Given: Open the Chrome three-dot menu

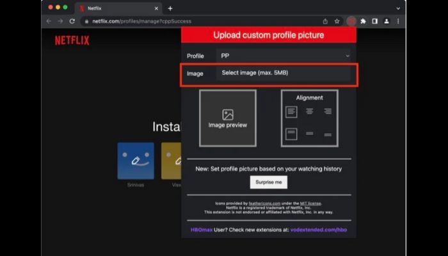Looking at the screenshot, I should tap(398, 21).
